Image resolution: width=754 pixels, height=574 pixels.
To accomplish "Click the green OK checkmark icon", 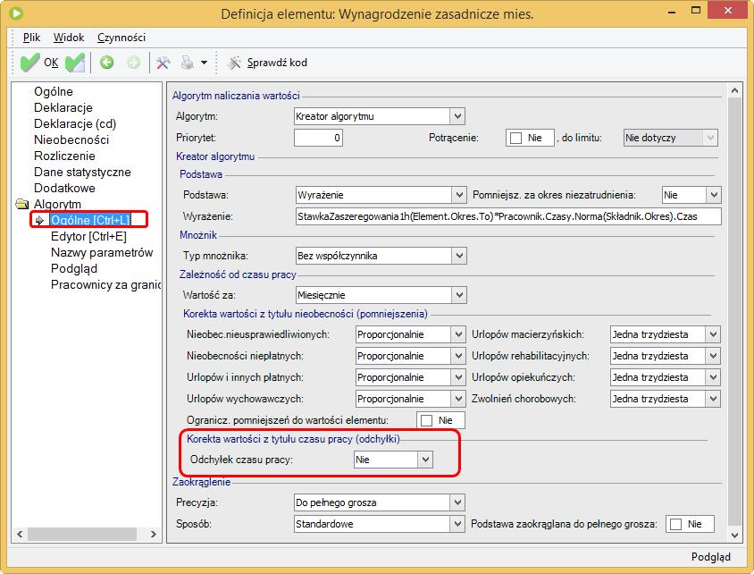I will pyautogui.click(x=29, y=63).
